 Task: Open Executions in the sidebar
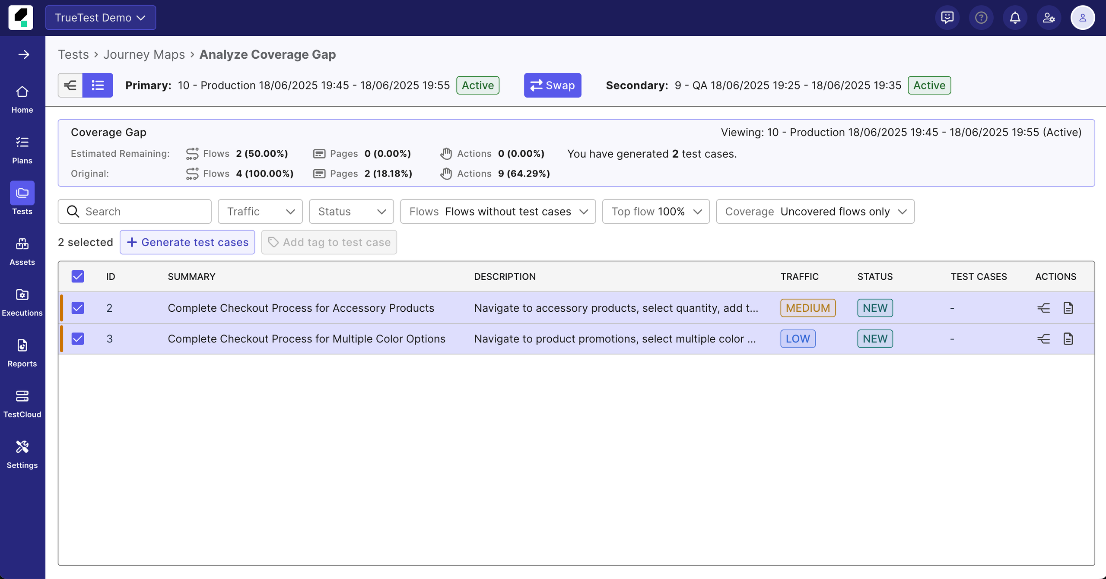tap(22, 303)
